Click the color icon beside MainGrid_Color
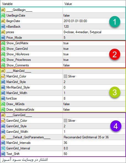 coord(3,76)
